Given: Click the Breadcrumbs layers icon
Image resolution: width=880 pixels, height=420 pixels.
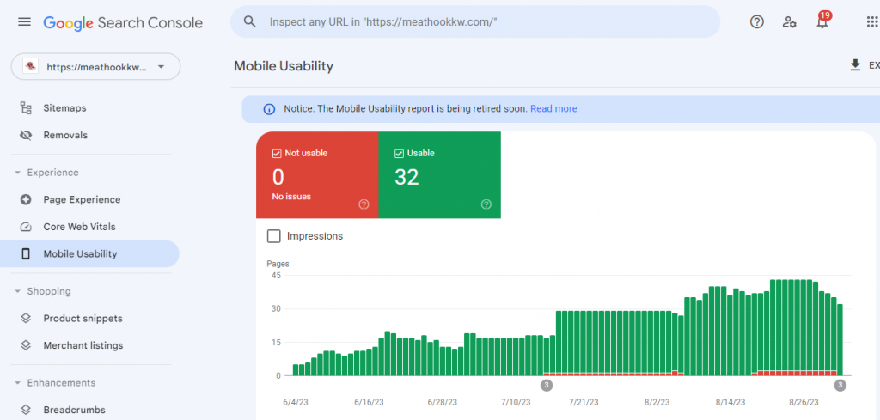Looking at the screenshot, I should (26, 410).
